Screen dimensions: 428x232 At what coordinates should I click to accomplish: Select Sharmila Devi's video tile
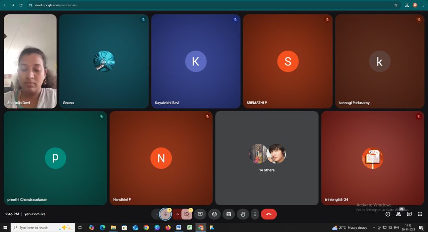(x=30, y=61)
